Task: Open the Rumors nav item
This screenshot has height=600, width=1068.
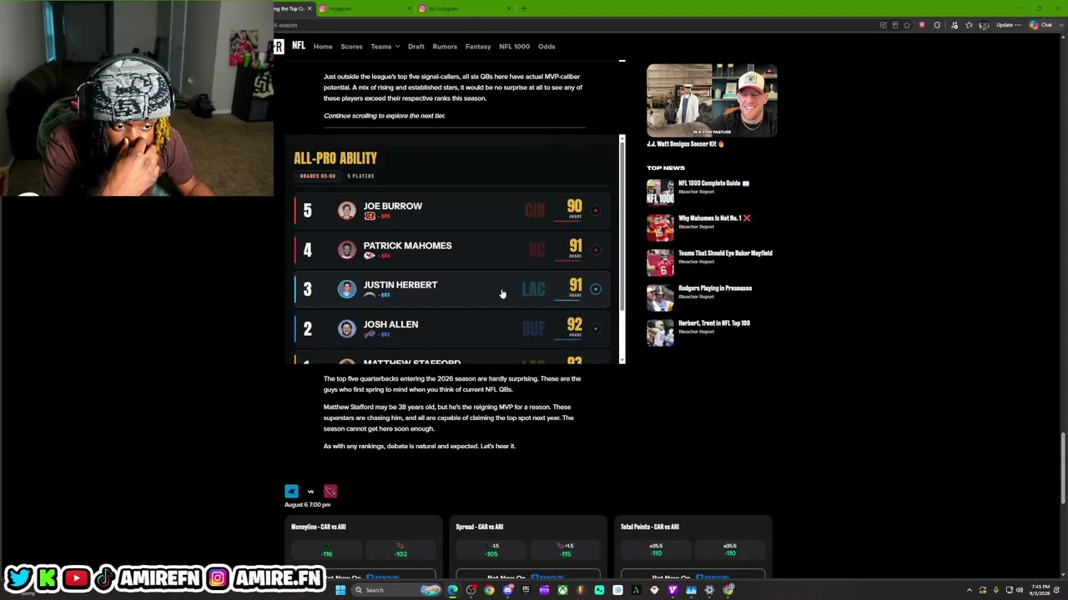Action: coord(445,47)
